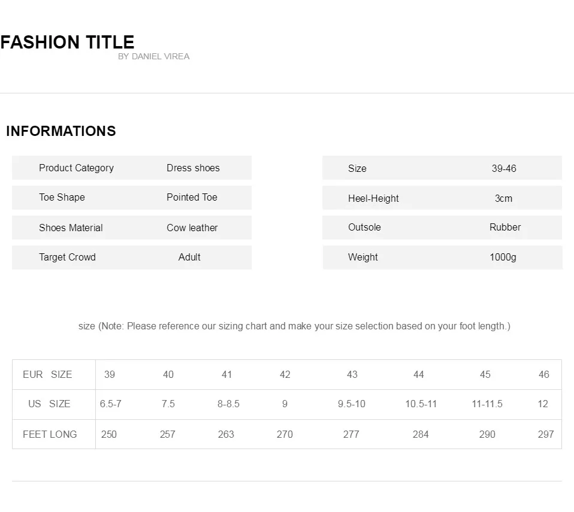Select the Pointed Toe value

192,197
